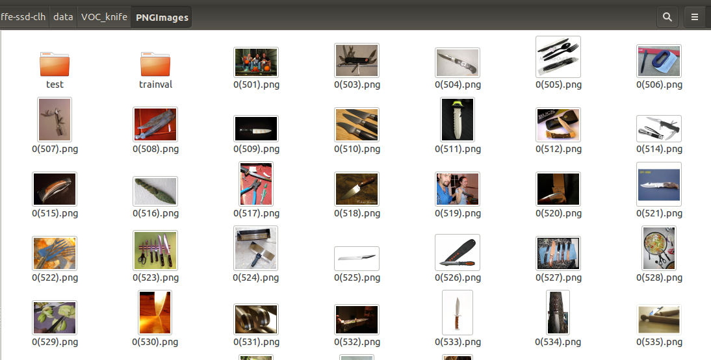Select the 0(524).png thumbnail
Viewport: 711px width, 360px height.
click(256, 248)
